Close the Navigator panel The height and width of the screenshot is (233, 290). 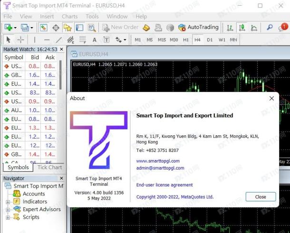tap(62, 178)
